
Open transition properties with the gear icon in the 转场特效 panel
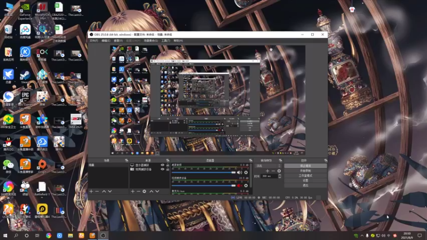(x=279, y=171)
